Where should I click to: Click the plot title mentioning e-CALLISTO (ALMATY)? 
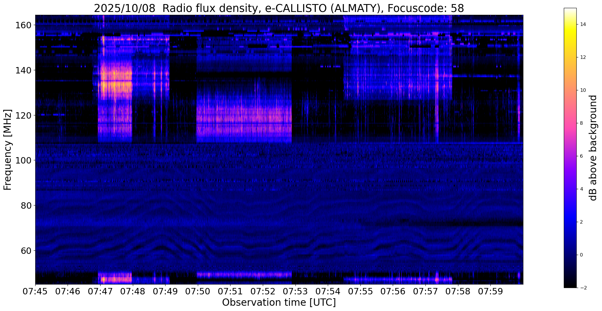(279, 8)
